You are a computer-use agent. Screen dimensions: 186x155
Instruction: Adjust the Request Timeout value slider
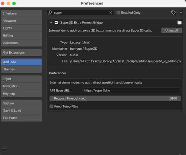pyautogui.click(x=115, y=99)
